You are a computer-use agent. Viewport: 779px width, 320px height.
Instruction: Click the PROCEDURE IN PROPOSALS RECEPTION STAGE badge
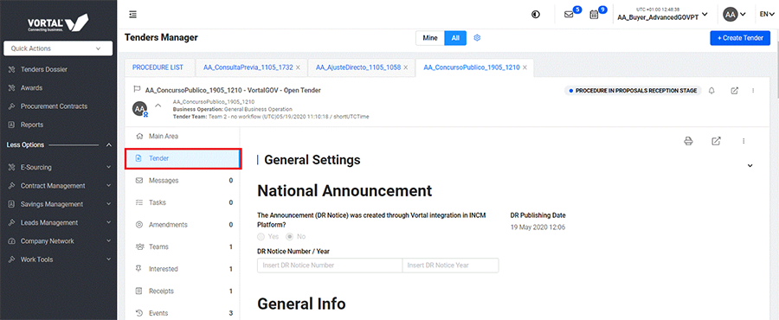633,91
